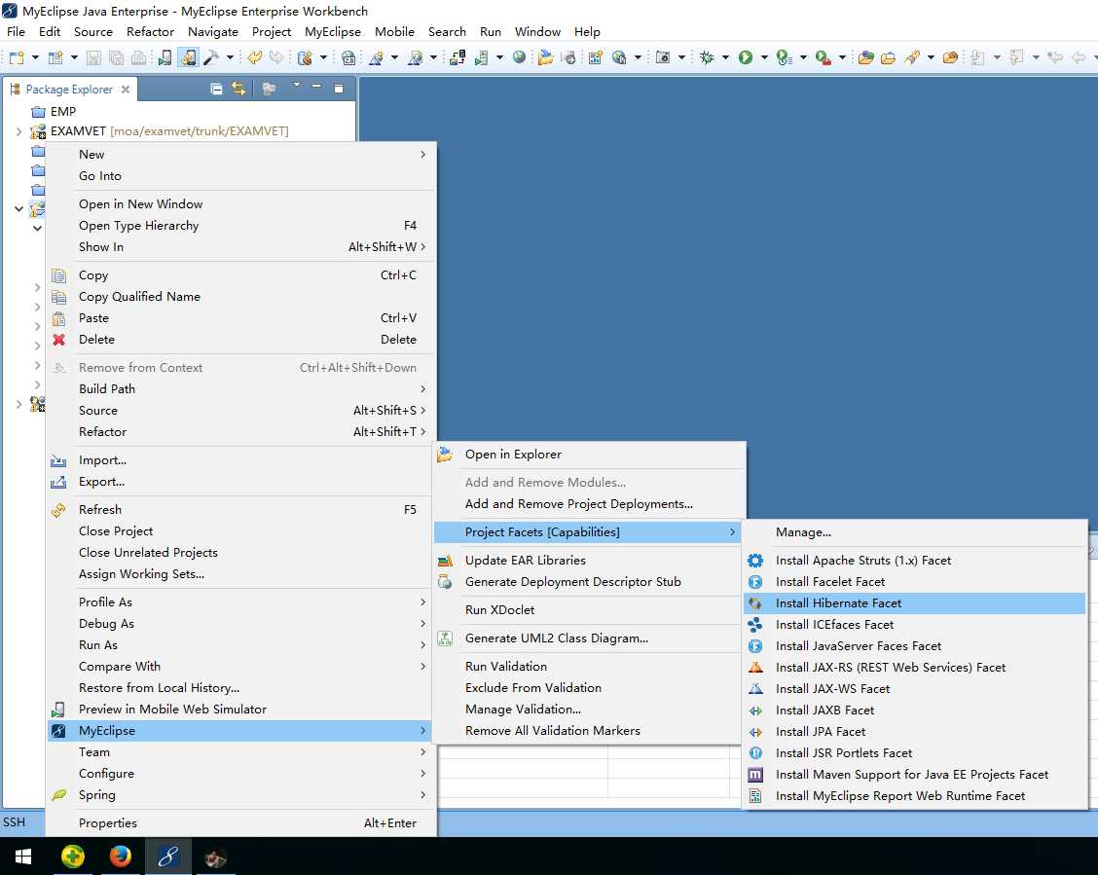Image resolution: width=1098 pixels, height=875 pixels.
Task: Click the Install Apache Struts gear icon
Action: tap(755, 561)
